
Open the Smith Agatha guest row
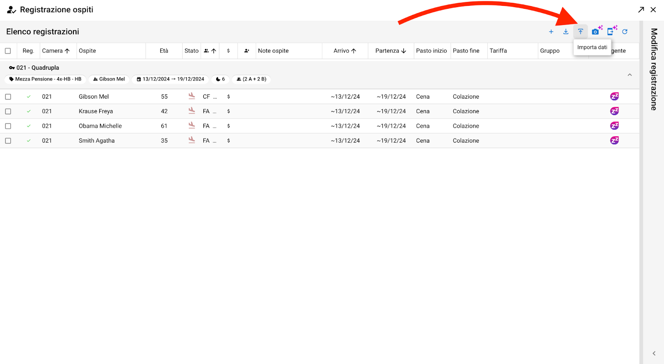coord(97,141)
